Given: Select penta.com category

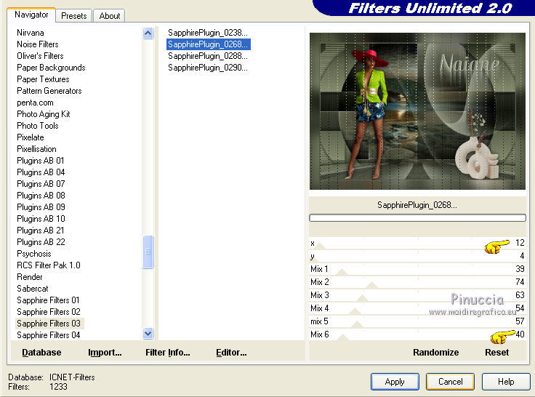Looking at the screenshot, I should tap(35, 103).
